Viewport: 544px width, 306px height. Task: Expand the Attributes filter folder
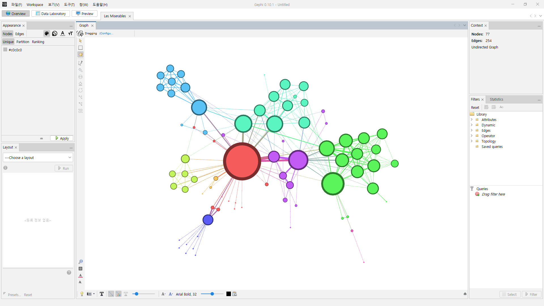click(x=472, y=120)
